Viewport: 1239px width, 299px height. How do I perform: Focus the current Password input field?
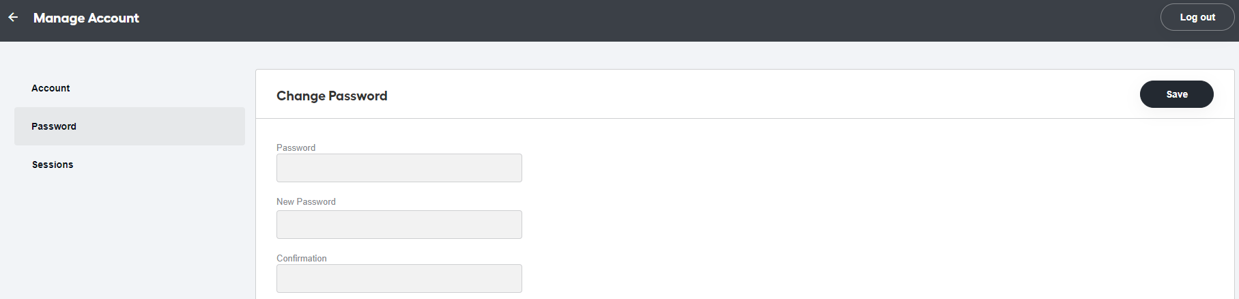(x=399, y=168)
